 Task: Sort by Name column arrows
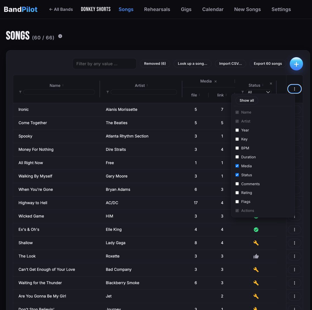(63, 85)
